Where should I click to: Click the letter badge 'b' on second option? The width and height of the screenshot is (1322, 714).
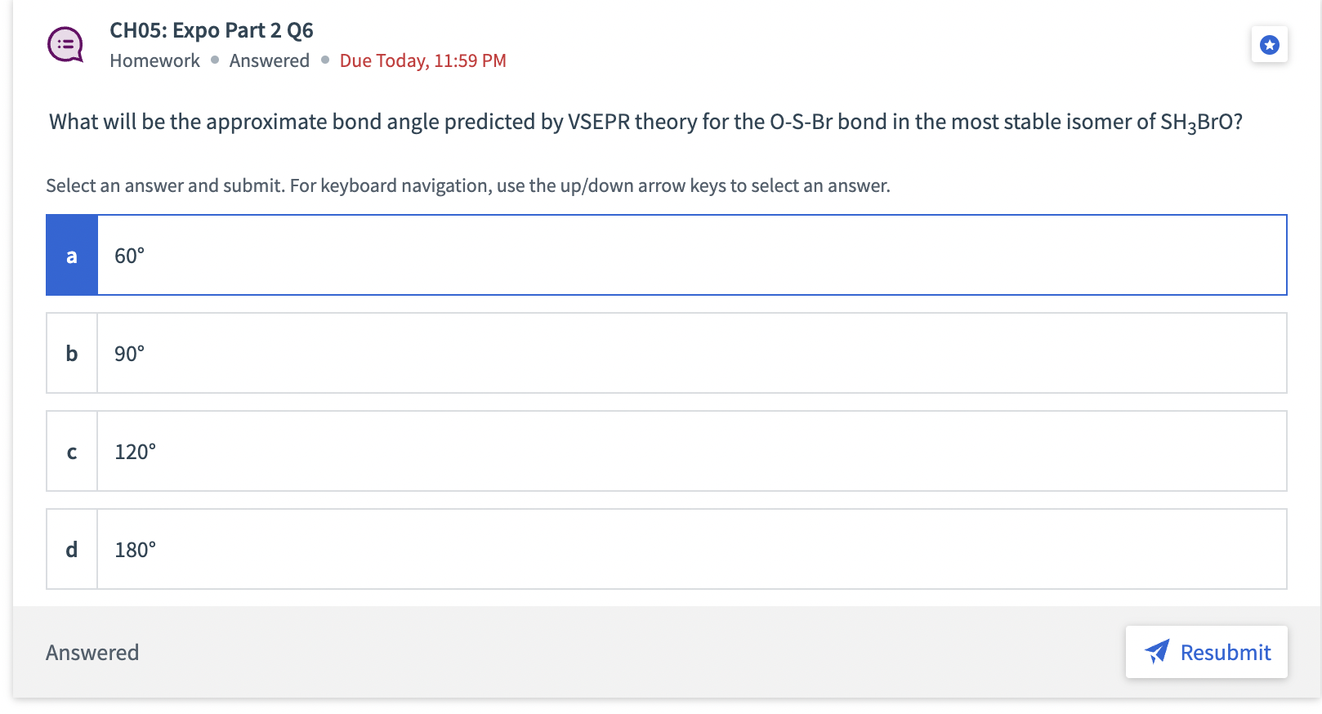tap(71, 353)
